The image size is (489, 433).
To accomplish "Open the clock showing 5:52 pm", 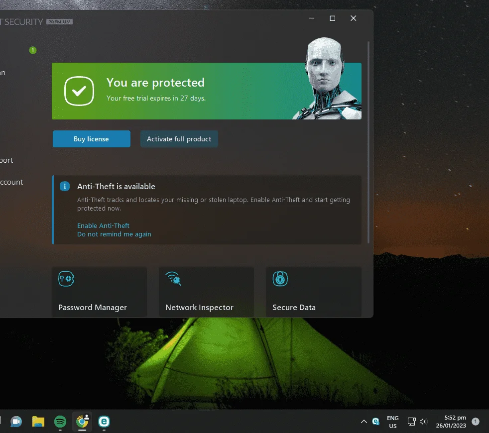I will [x=451, y=422].
